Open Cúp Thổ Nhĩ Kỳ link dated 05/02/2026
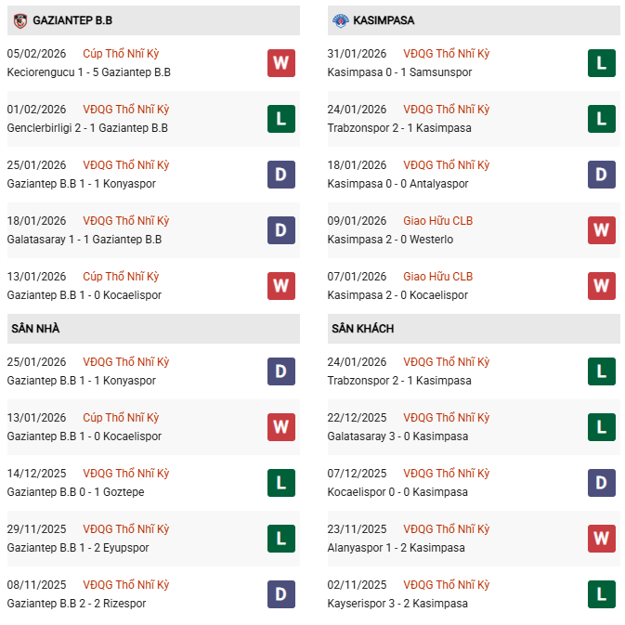 click(121, 54)
